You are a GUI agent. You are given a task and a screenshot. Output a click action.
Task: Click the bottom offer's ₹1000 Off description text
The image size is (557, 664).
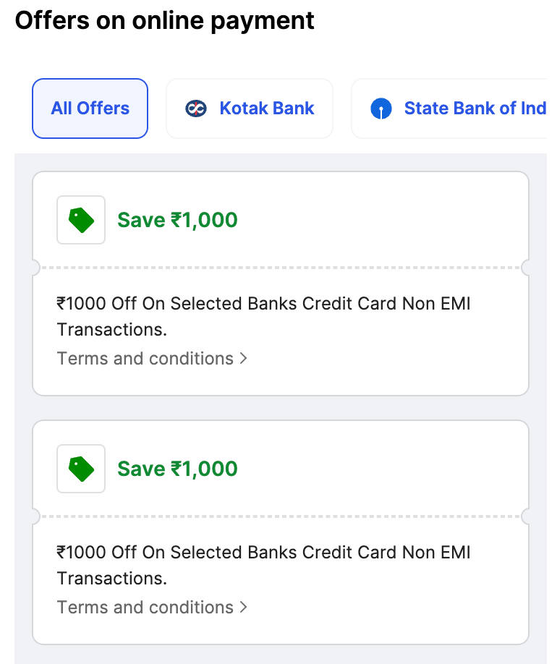click(x=263, y=553)
